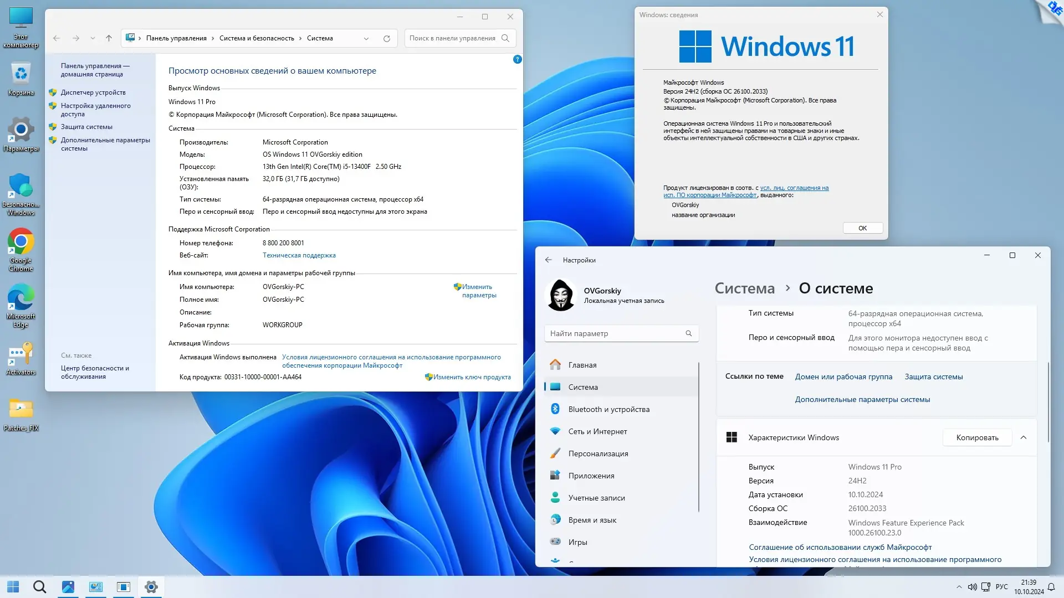The height and width of the screenshot is (598, 1064).
Task: Go up one level in Control Panel
Action: [109, 38]
